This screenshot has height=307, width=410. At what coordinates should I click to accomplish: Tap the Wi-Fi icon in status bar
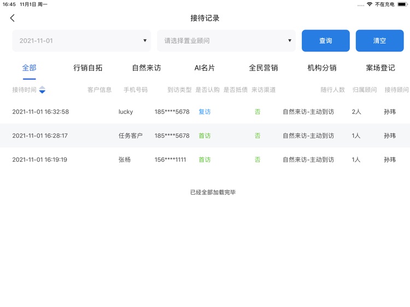pos(370,4)
